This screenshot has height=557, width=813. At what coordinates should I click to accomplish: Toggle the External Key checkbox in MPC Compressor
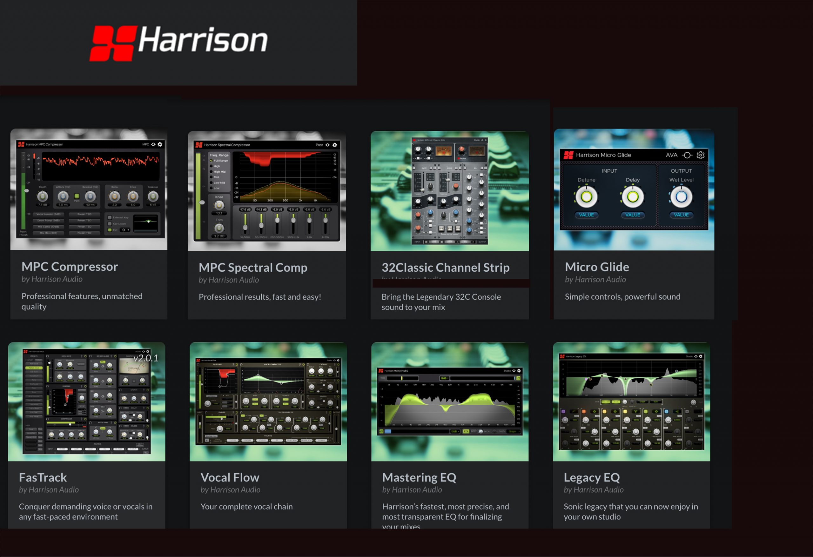click(x=110, y=217)
